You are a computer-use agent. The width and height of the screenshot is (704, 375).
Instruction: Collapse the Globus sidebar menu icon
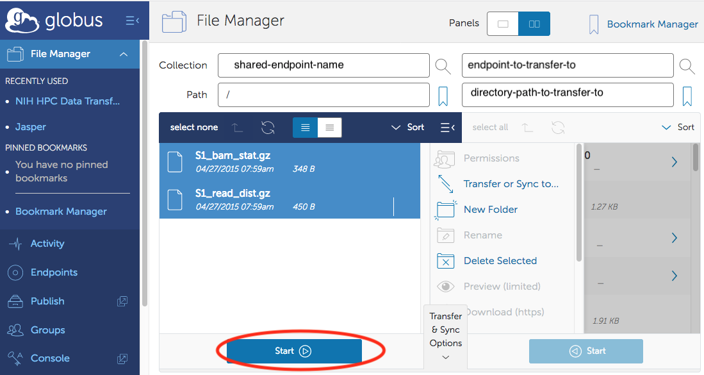(x=133, y=21)
